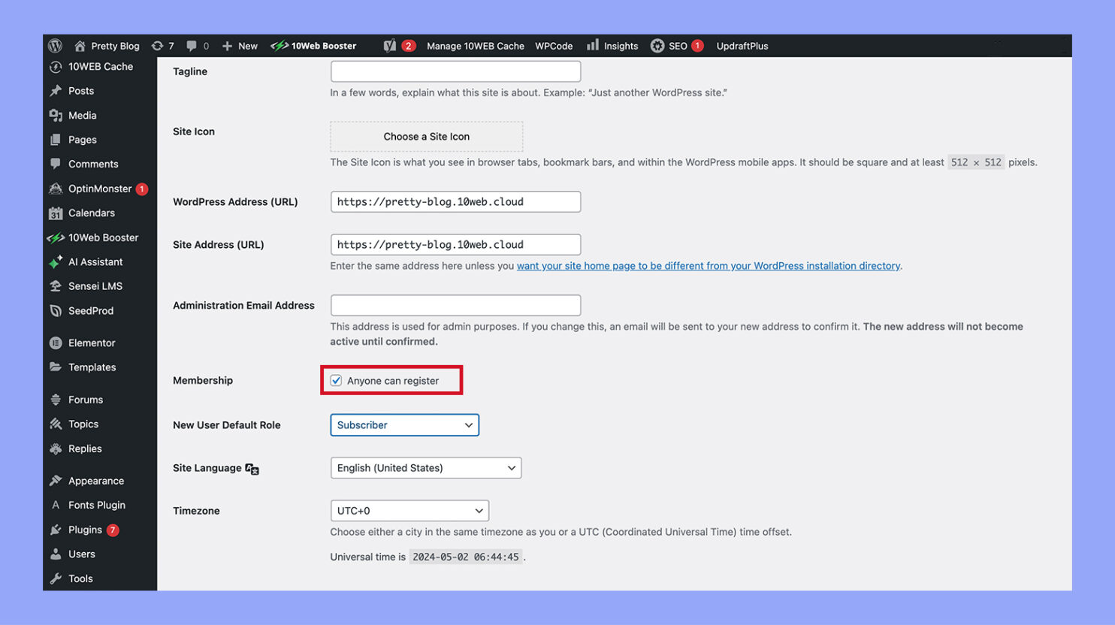Open the Timezone UTC+0 dropdown
Image resolution: width=1115 pixels, height=625 pixels.
pyautogui.click(x=409, y=510)
